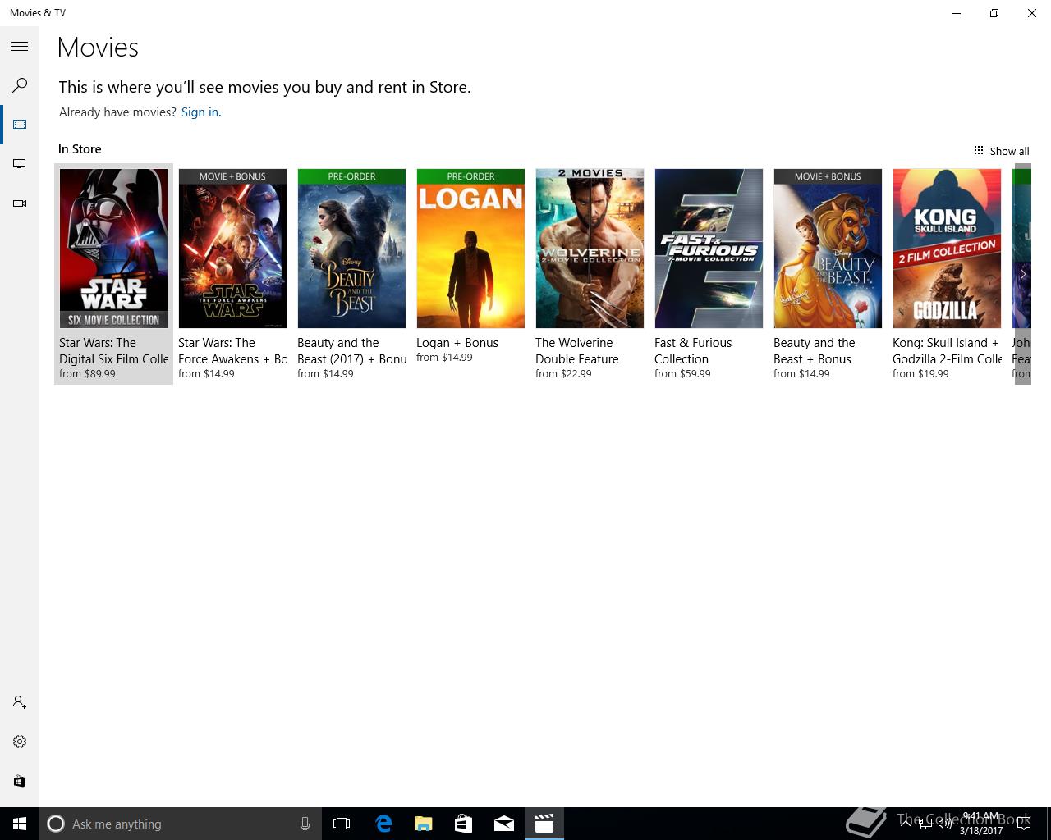Open the hamburger navigation menu
Image resolution: width=1051 pixels, height=840 pixels.
(20, 47)
